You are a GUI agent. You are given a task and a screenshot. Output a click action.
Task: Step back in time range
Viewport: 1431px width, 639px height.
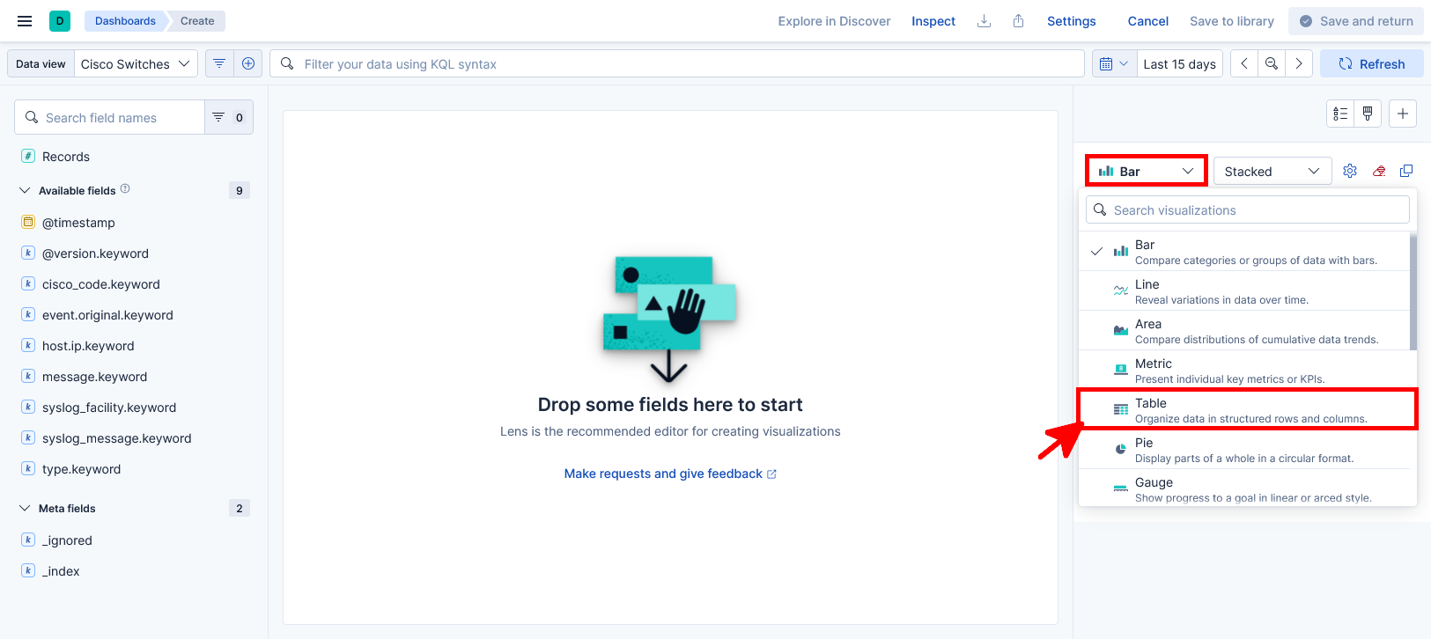point(1243,63)
